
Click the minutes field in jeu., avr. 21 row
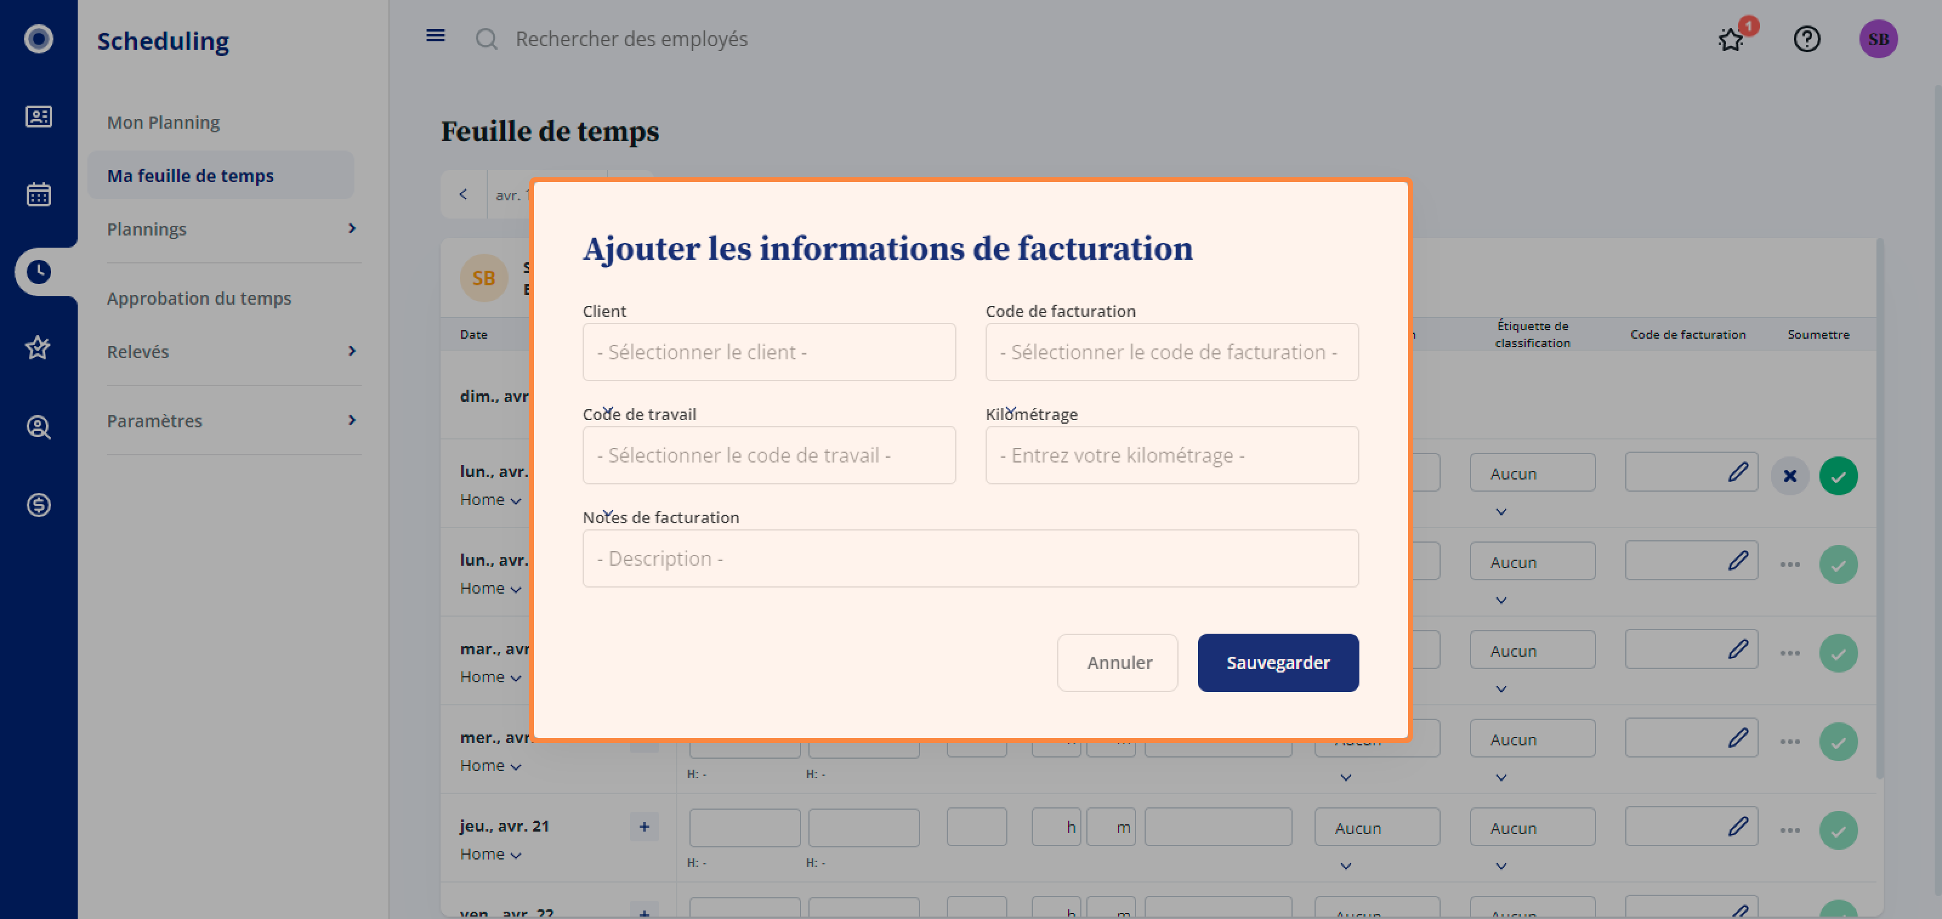pos(1111,827)
